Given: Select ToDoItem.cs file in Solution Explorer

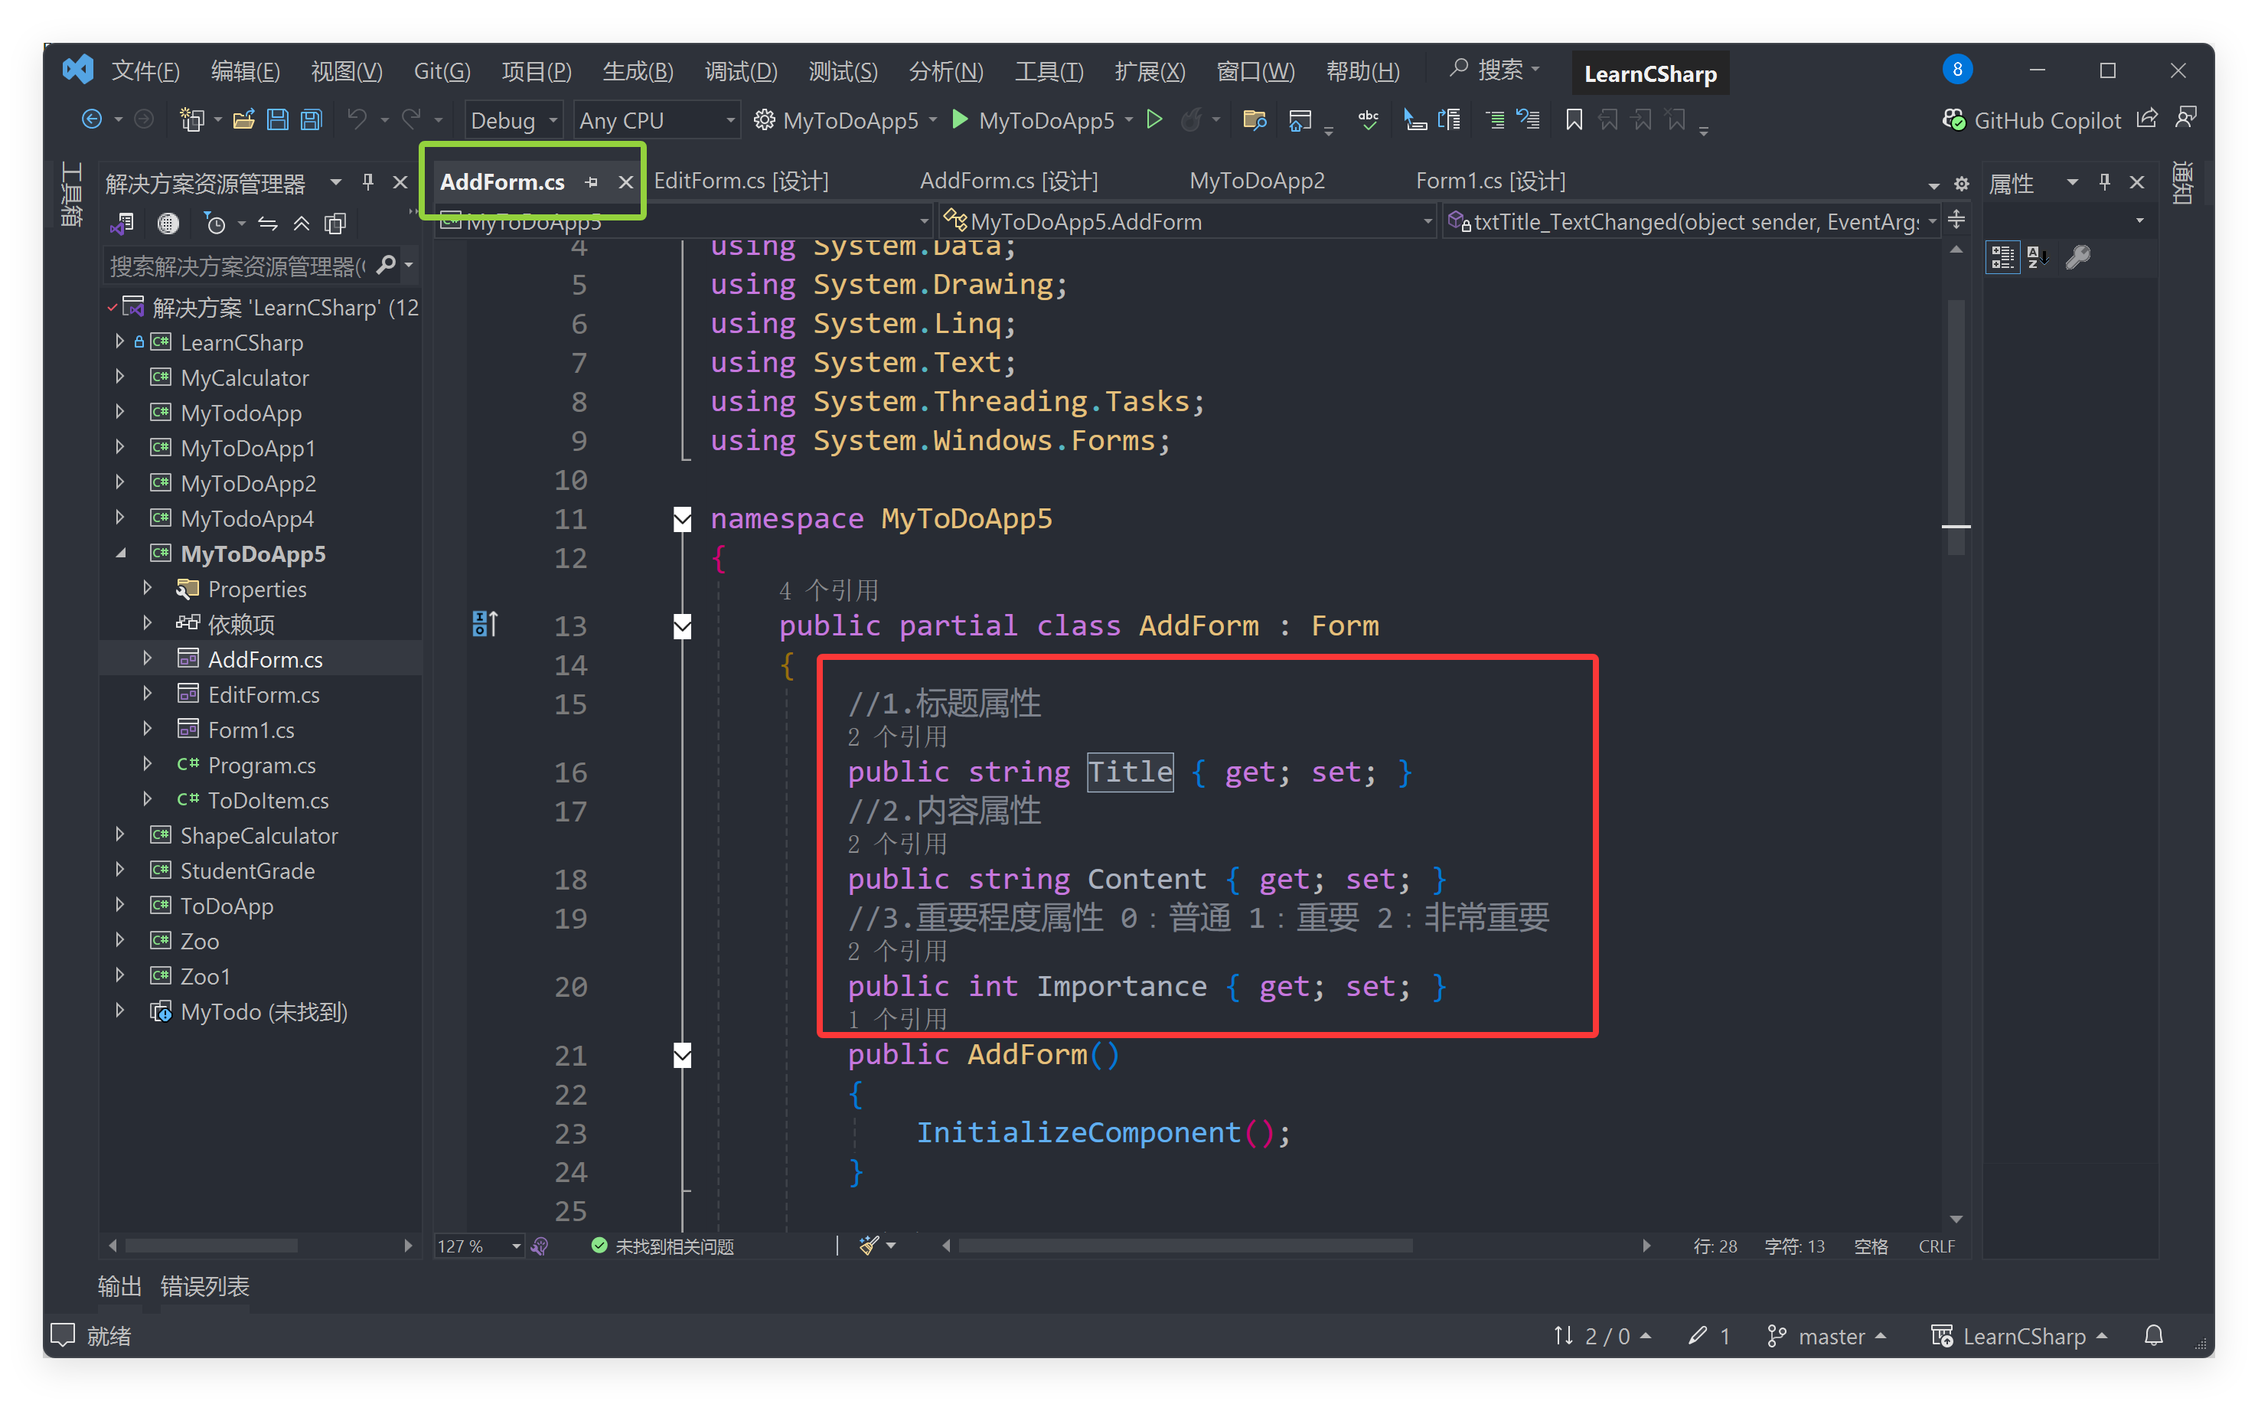Looking at the screenshot, I should (268, 800).
